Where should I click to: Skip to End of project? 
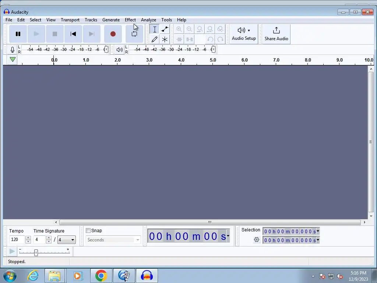92,34
